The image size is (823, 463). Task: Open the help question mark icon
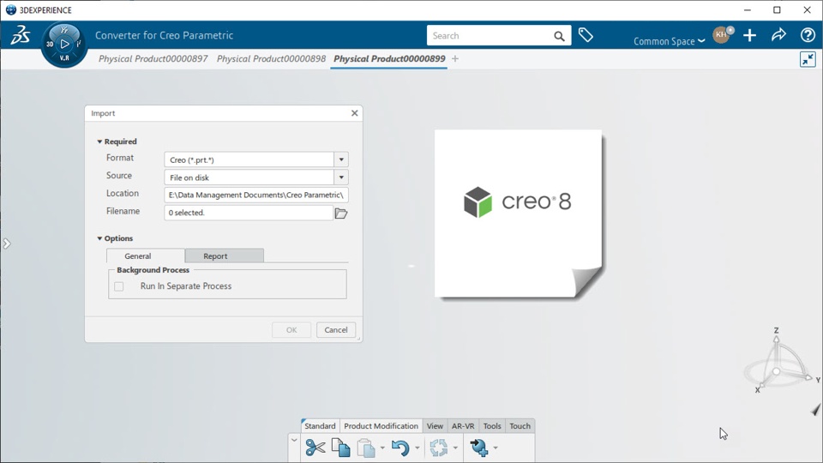click(x=808, y=35)
